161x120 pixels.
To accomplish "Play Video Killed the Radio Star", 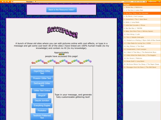I will point(142,55).
